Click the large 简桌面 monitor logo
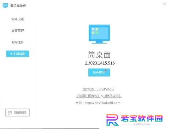 (x=99, y=34)
